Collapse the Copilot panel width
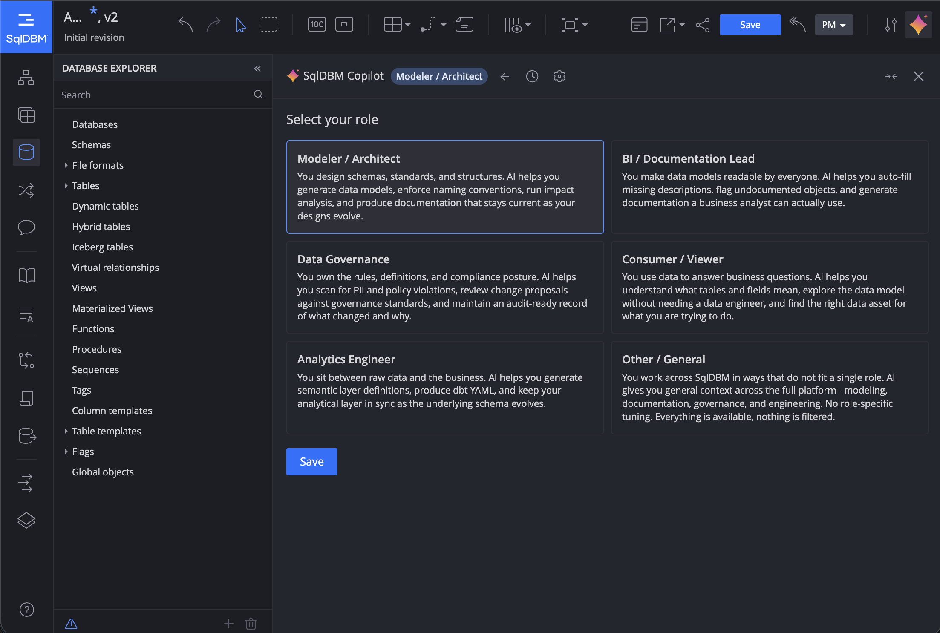Screen dimensions: 940x633 (891, 76)
